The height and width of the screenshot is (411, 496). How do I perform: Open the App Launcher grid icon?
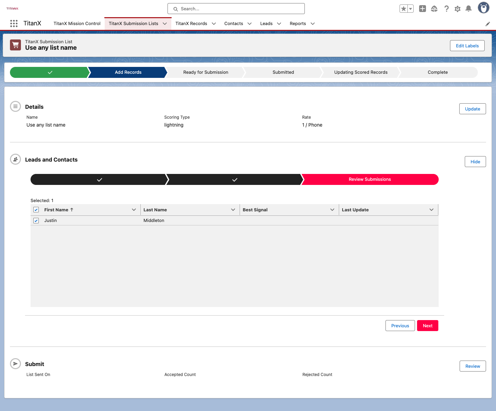coord(14,23)
